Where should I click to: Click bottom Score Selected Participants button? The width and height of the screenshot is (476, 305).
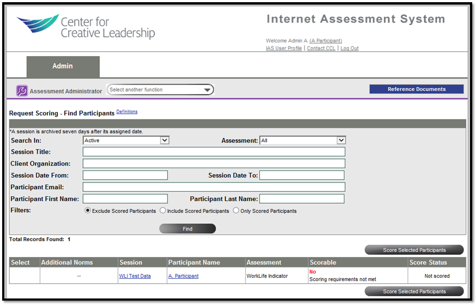tap(414, 291)
